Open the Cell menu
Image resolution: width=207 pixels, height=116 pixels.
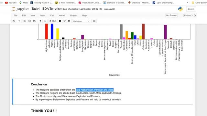pos(52,15)
